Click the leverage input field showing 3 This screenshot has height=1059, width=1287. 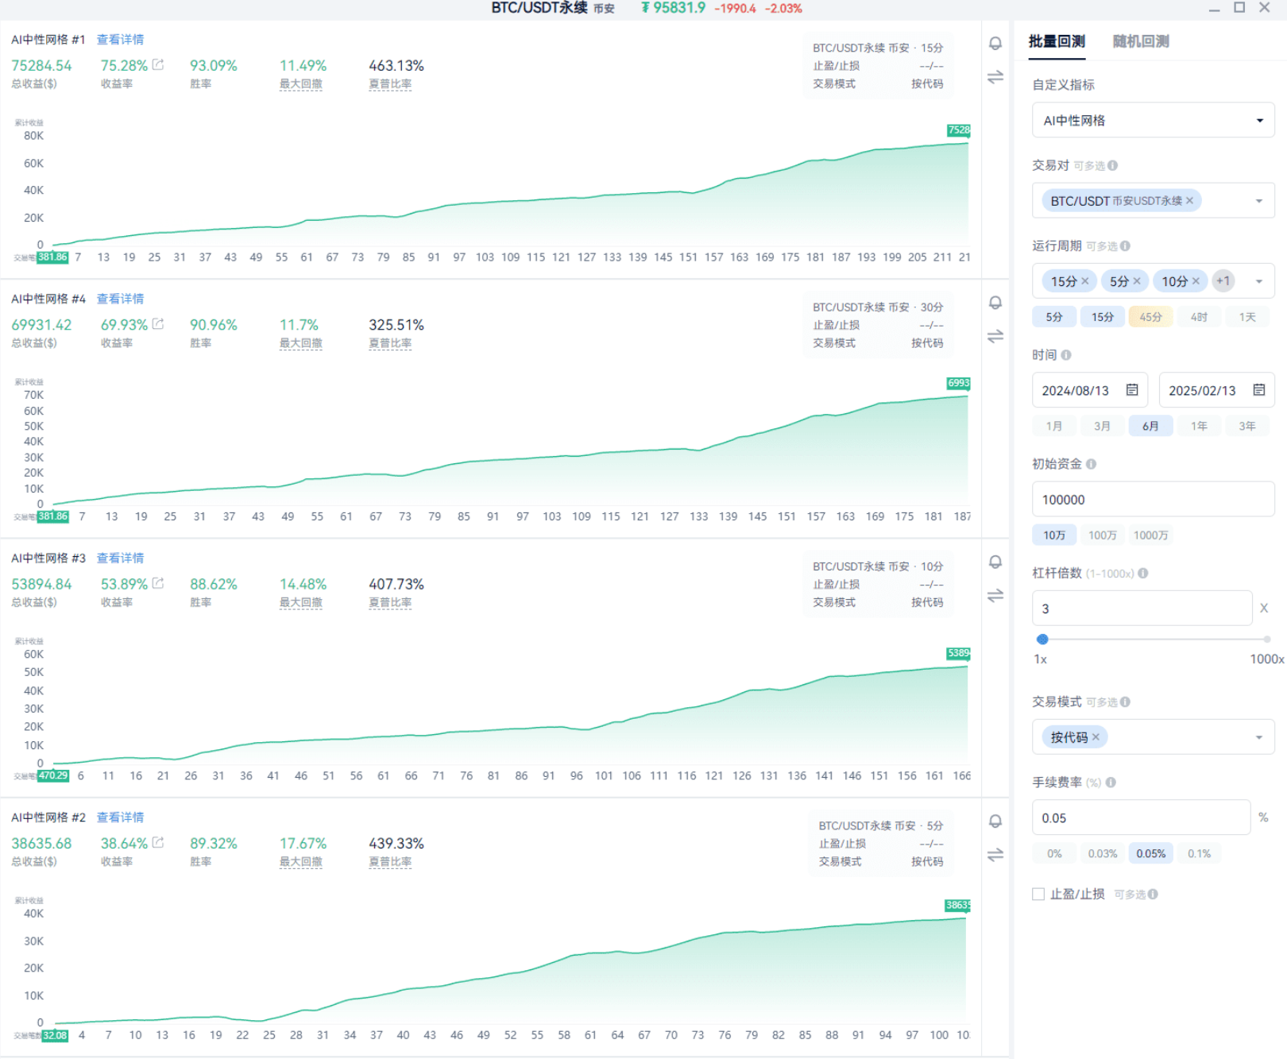[1142, 609]
